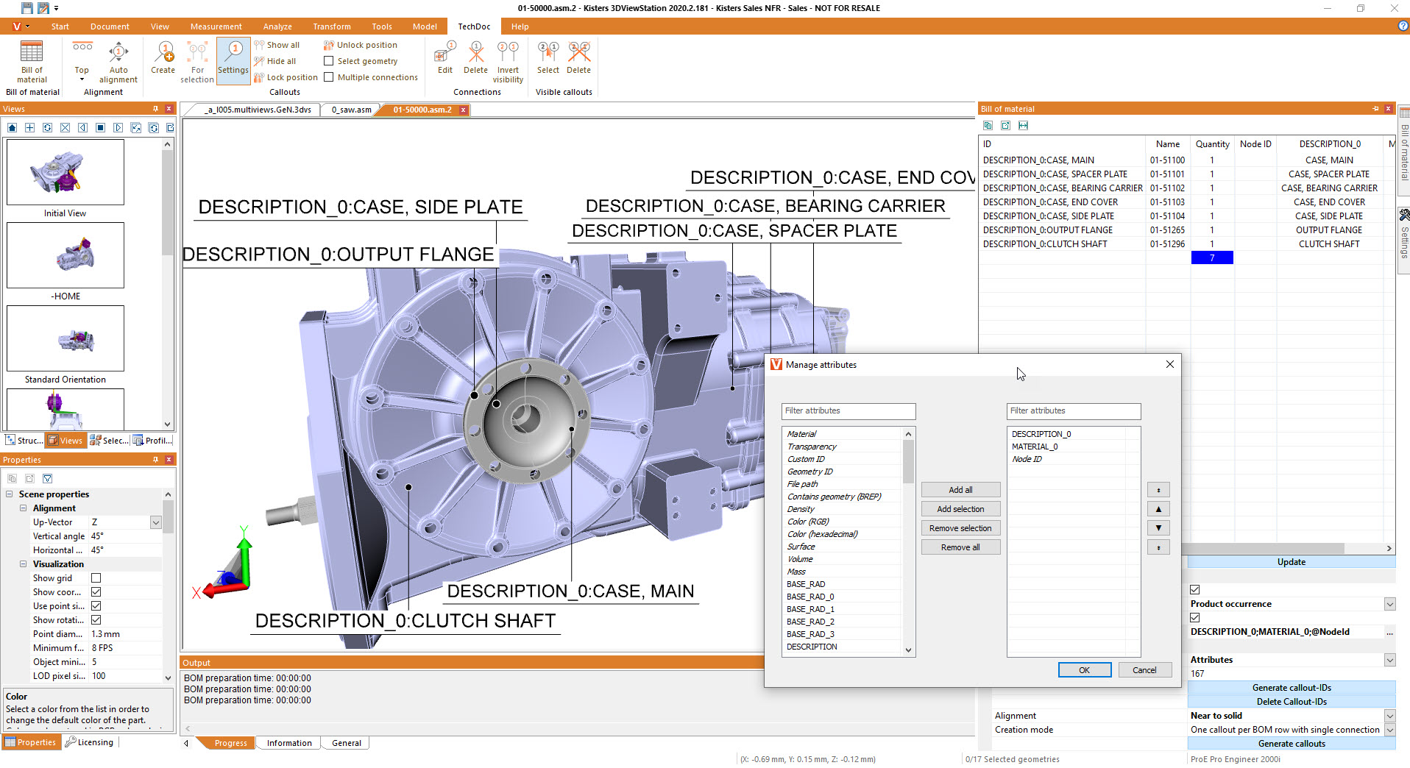Click save icon in title bar
The height and width of the screenshot is (768, 1410).
[x=26, y=8]
